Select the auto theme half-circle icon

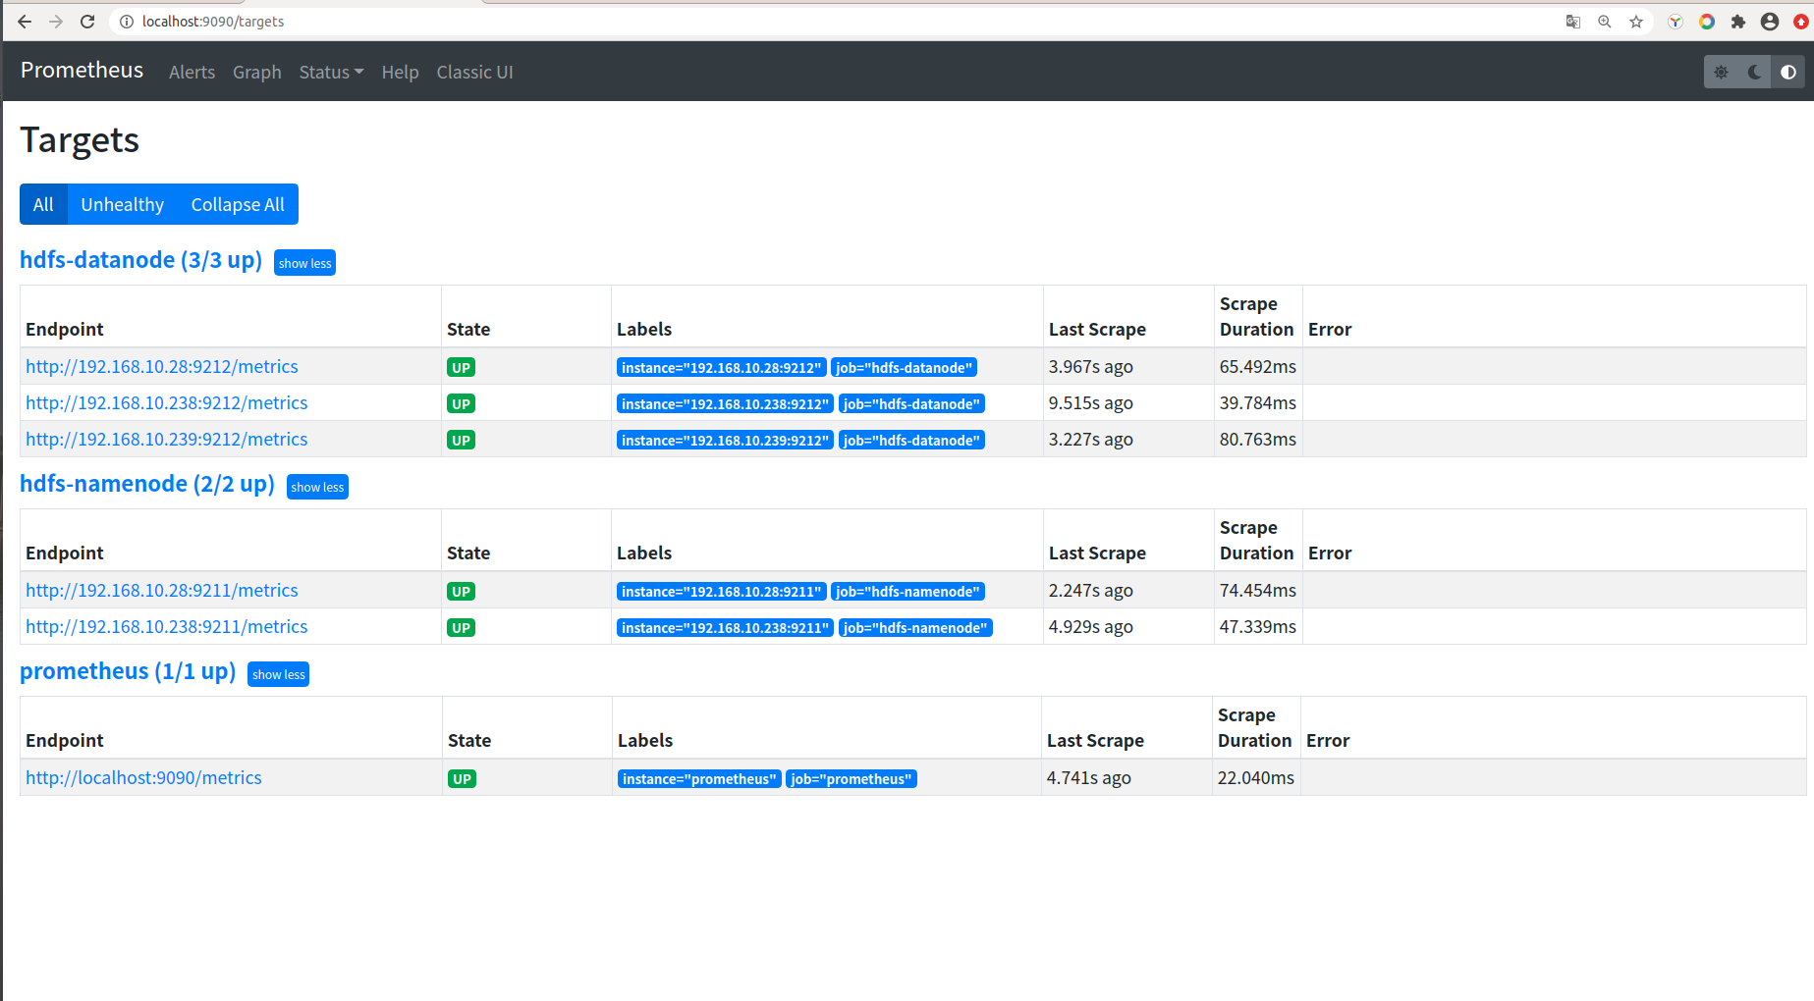[x=1788, y=72]
